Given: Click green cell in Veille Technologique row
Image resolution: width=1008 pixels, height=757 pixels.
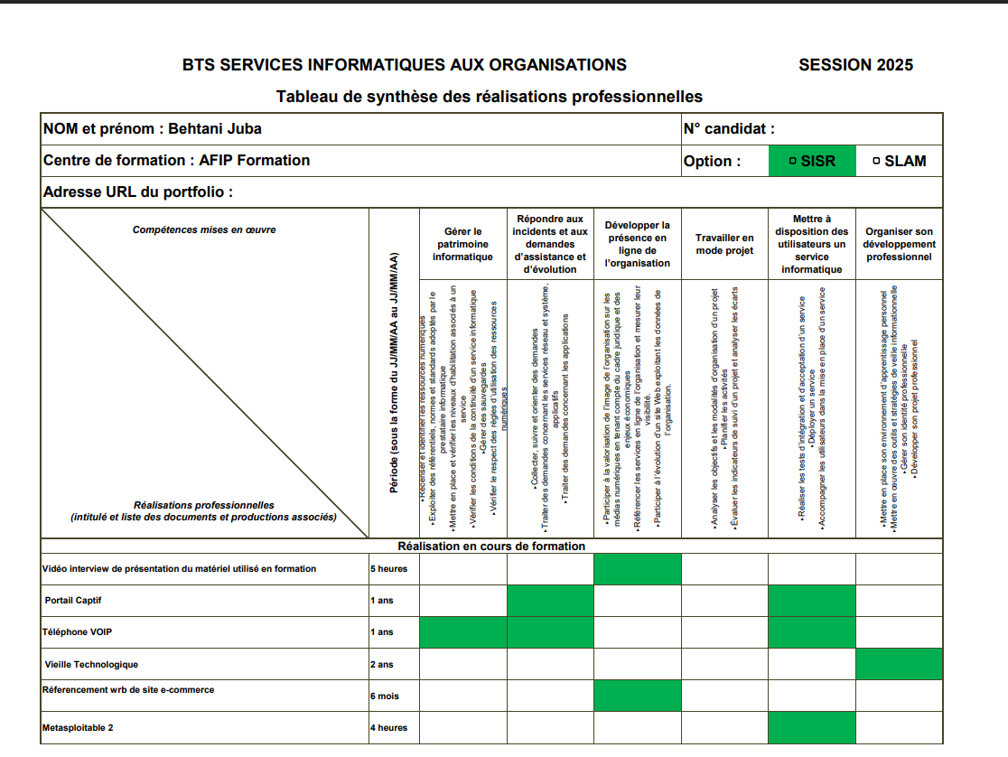Looking at the screenshot, I should pyautogui.click(x=899, y=664).
